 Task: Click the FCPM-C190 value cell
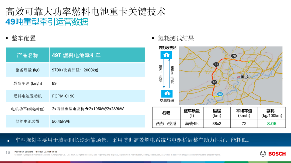[x=97, y=96]
